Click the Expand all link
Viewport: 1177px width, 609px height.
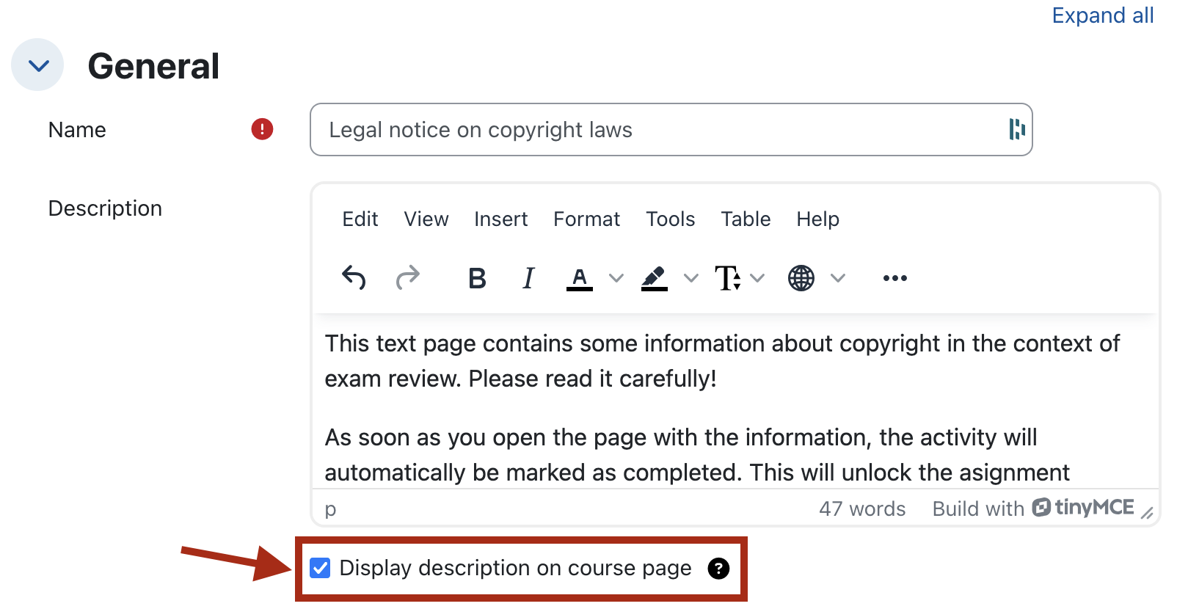[1102, 15]
